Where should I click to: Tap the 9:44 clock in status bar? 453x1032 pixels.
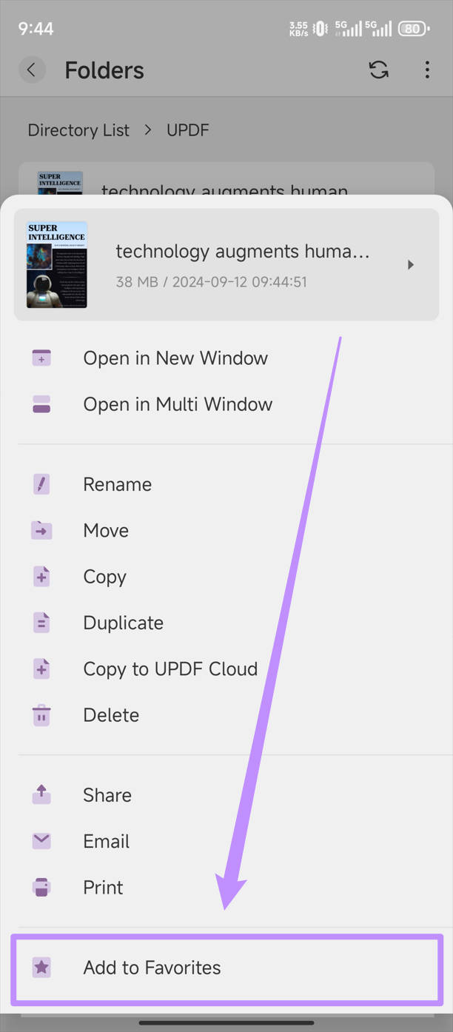tap(36, 29)
